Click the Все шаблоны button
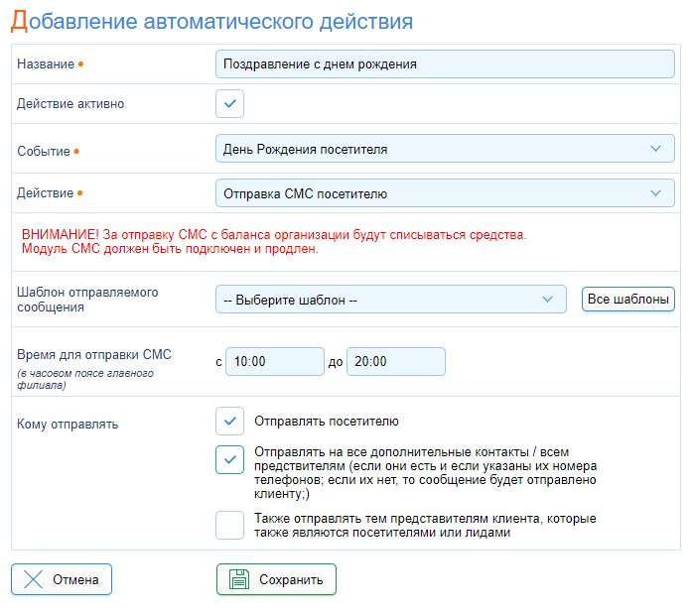This screenshot has height=612, width=693. tap(628, 300)
